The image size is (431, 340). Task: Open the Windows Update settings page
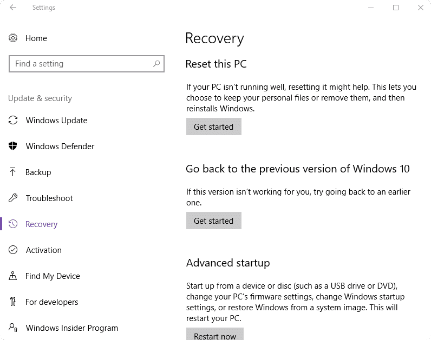coord(56,120)
